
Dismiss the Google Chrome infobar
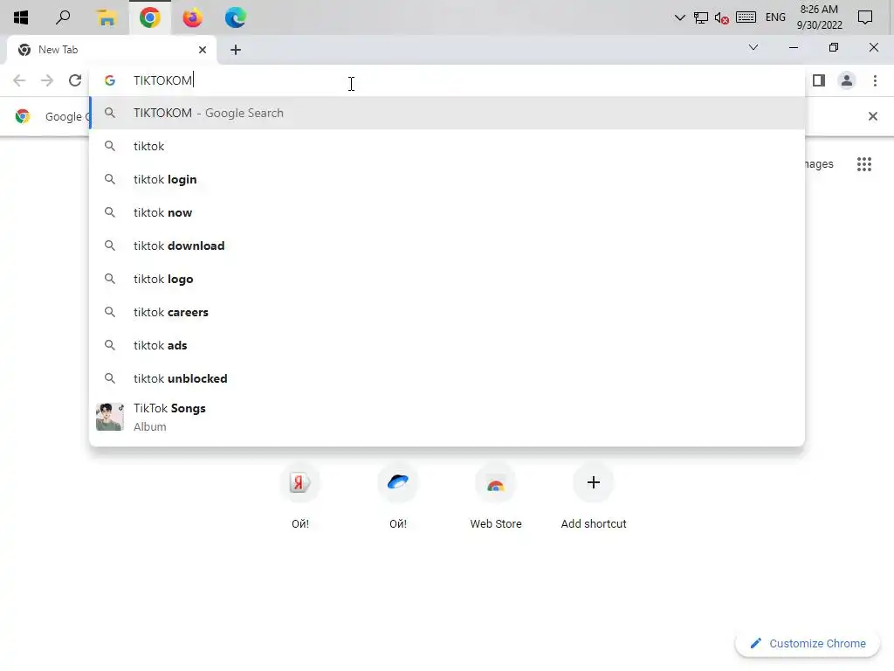click(872, 116)
